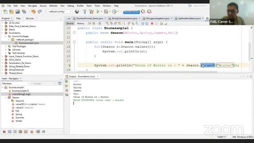This screenshot has width=254, height=143.
Task: Run the project with green play icon
Action: tap(98, 12)
